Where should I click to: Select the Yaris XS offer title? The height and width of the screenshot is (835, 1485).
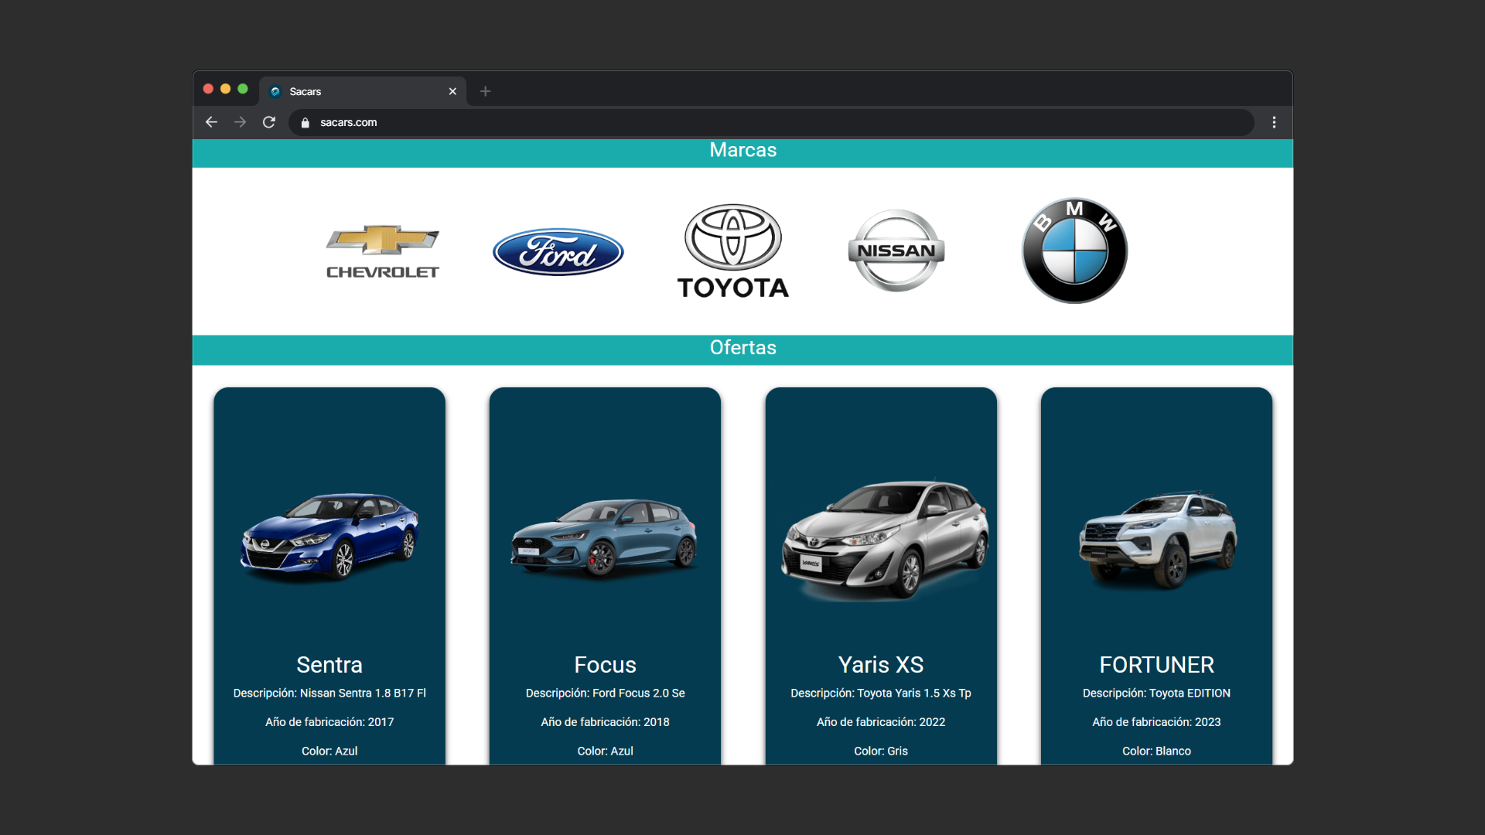(881, 665)
